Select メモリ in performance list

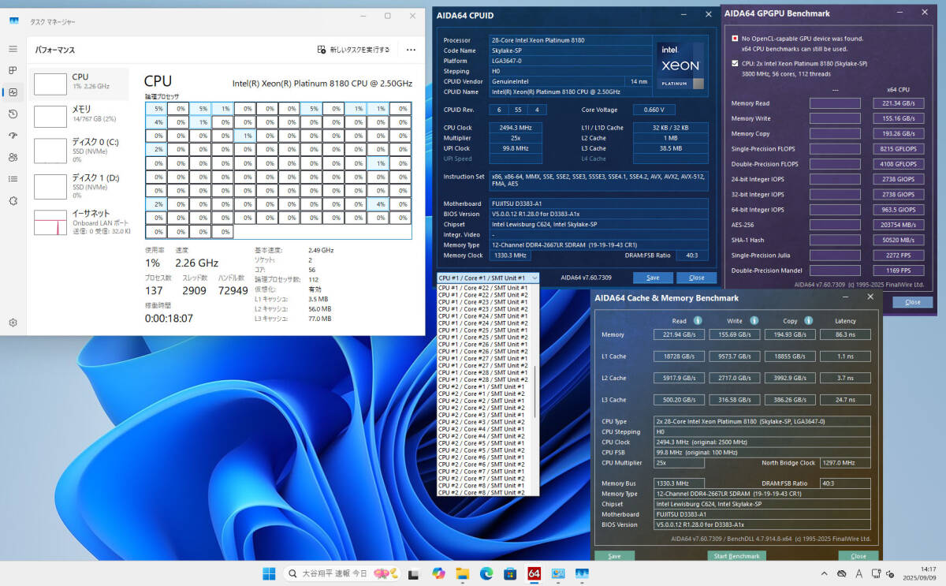tap(79, 115)
